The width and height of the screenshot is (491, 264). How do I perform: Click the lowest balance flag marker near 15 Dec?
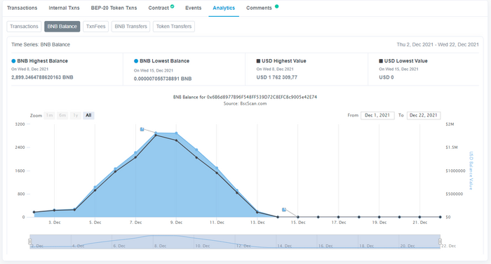tap(283, 209)
